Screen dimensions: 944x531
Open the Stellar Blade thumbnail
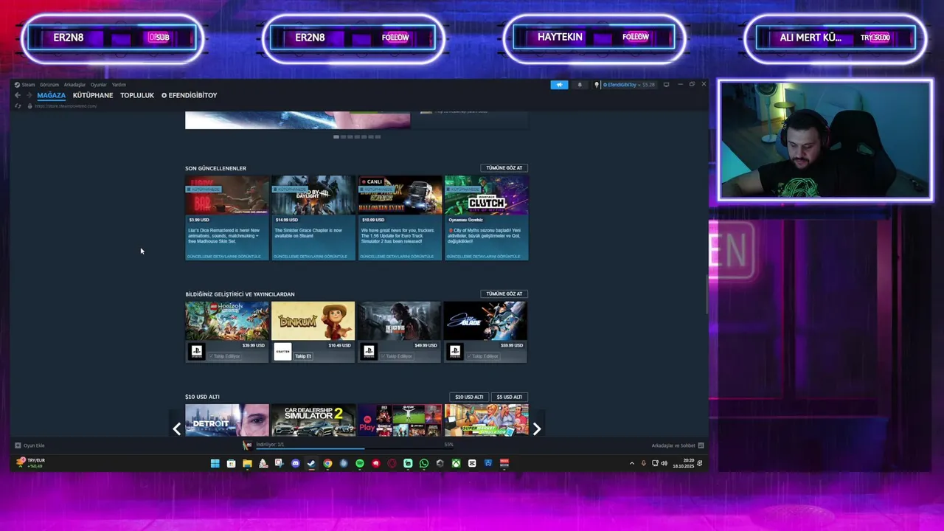(x=486, y=321)
